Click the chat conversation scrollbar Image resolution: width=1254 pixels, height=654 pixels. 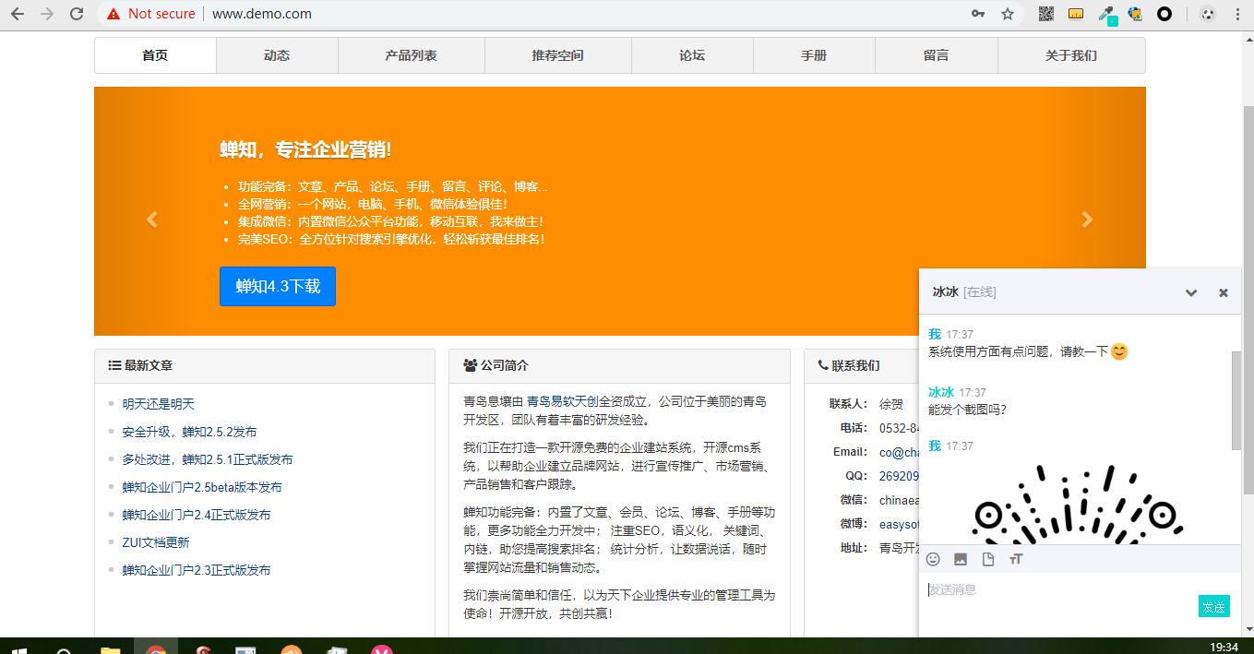(x=1236, y=400)
